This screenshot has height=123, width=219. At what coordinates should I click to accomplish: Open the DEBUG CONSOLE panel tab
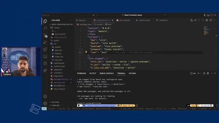[106, 73]
